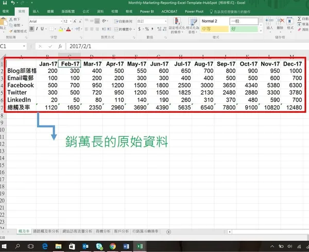Open the Formulas (公式) ribbon tab
Viewport: 309px width, 252px height.
[x=85, y=11]
